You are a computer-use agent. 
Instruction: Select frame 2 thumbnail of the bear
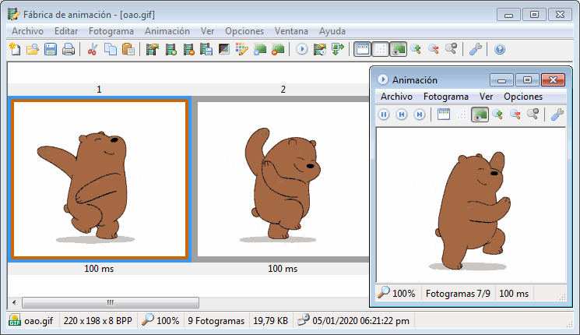point(283,179)
